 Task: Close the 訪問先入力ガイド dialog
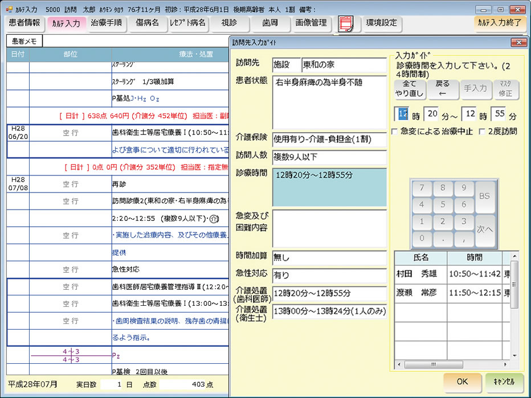518,43
